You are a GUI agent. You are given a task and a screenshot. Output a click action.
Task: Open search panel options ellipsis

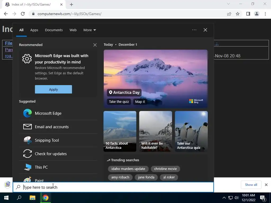pos(194,30)
